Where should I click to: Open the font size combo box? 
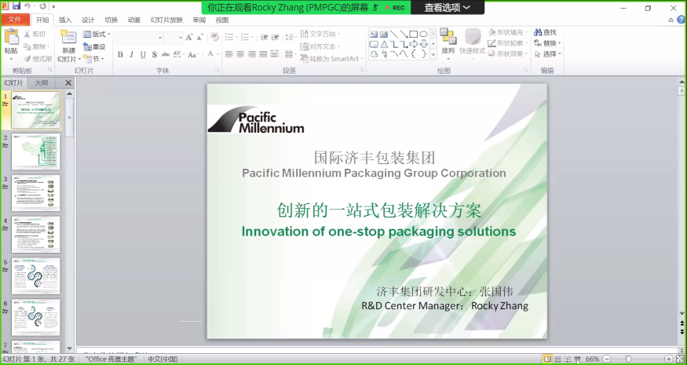click(x=174, y=38)
